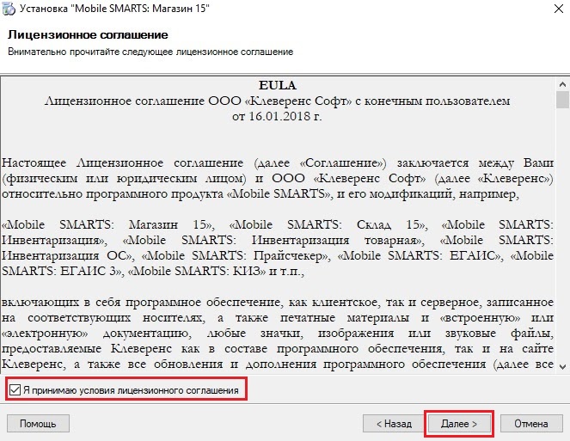The height and width of the screenshot is (441, 570).
Task: Click the line ending with 'и т.п.,'
Action: 153,271
